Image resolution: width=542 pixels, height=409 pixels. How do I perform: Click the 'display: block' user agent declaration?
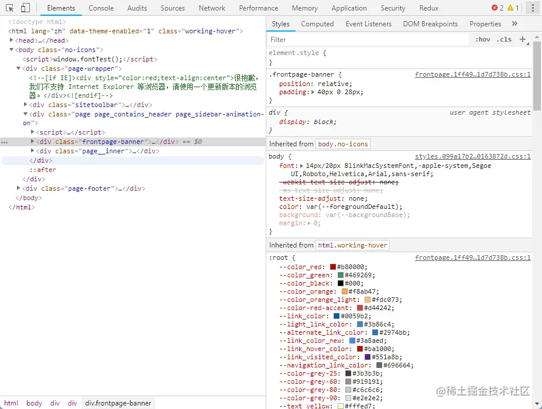pyautogui.click(x=308, y=122)
